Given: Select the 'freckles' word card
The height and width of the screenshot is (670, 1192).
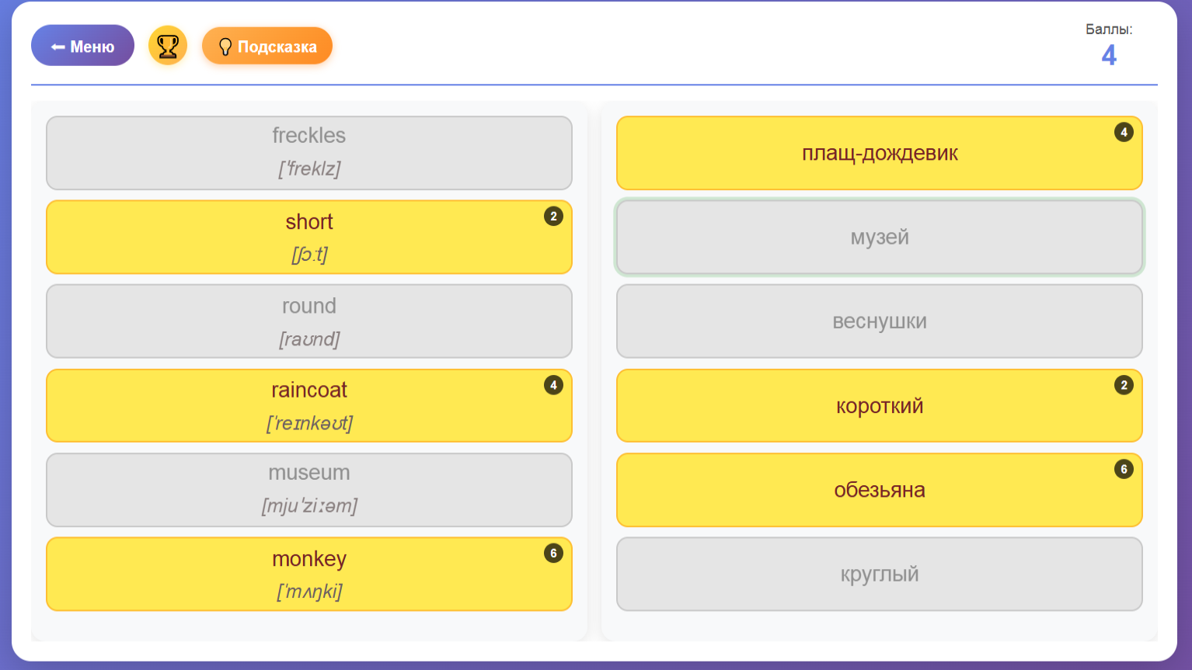Looking at the screenshot, I should tap(308, 152).
